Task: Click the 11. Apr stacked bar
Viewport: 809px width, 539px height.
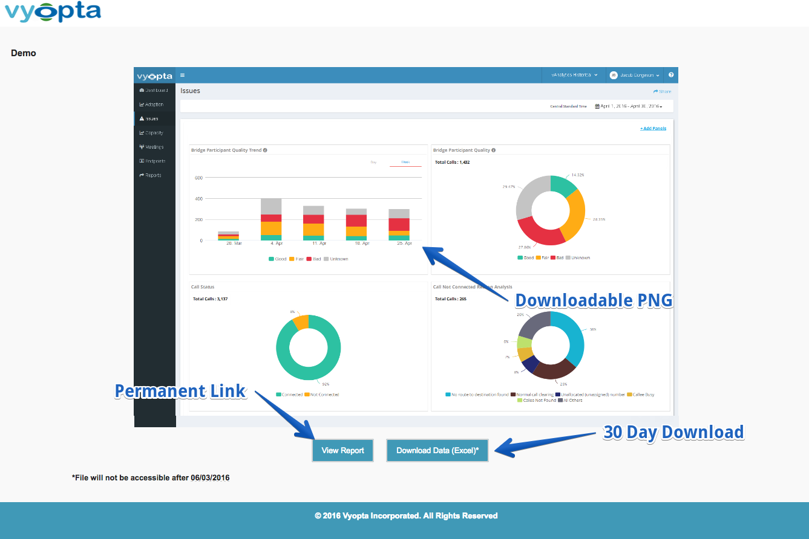Action: [x=313, y=223]
